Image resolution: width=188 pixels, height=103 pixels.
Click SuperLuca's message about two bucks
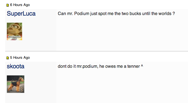point(116,14)
